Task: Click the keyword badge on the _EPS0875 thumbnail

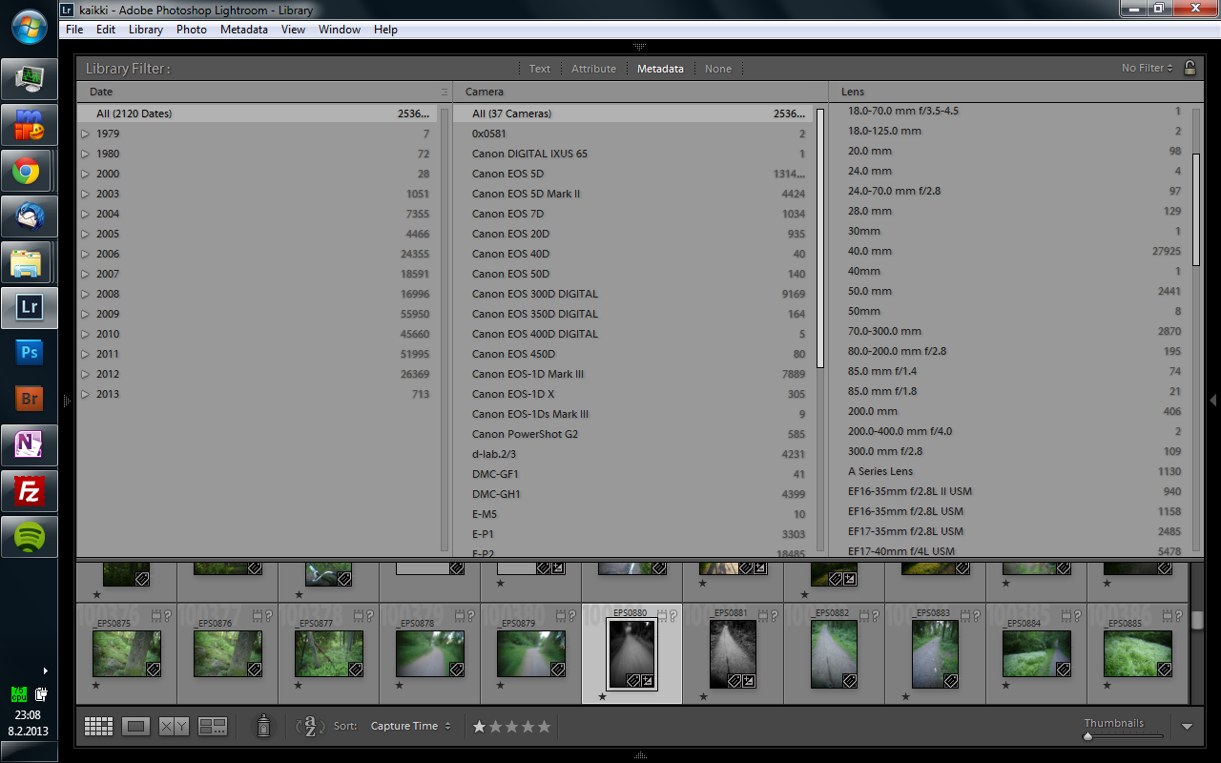Action: click(x=153, y=670)
